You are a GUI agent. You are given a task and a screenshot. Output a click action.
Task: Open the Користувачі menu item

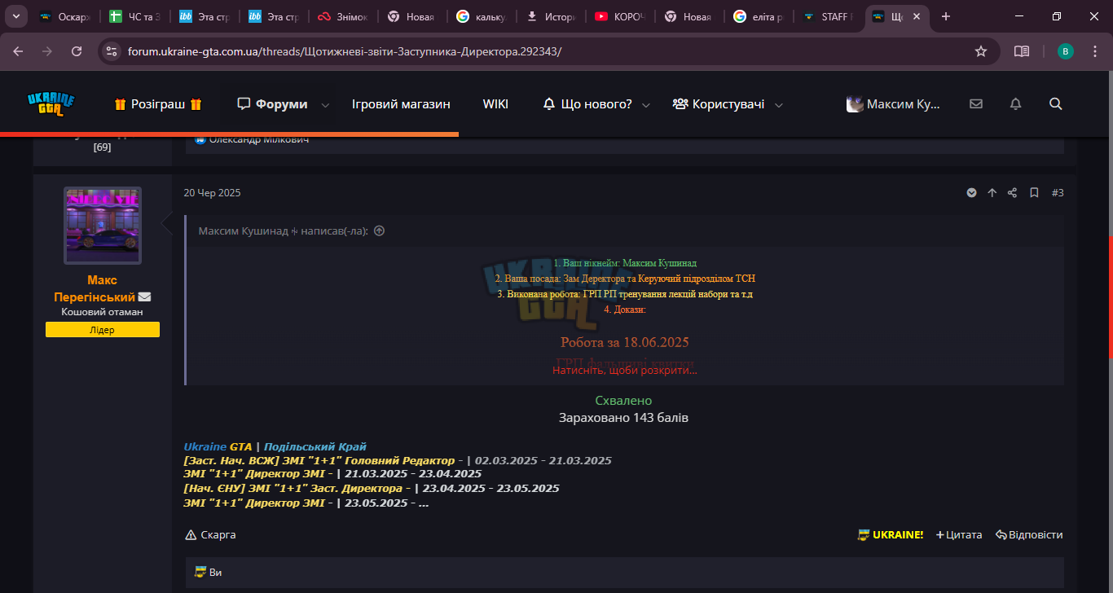pos(719,104)
